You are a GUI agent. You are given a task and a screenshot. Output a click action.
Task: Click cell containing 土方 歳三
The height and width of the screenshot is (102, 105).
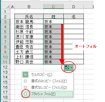29,52
